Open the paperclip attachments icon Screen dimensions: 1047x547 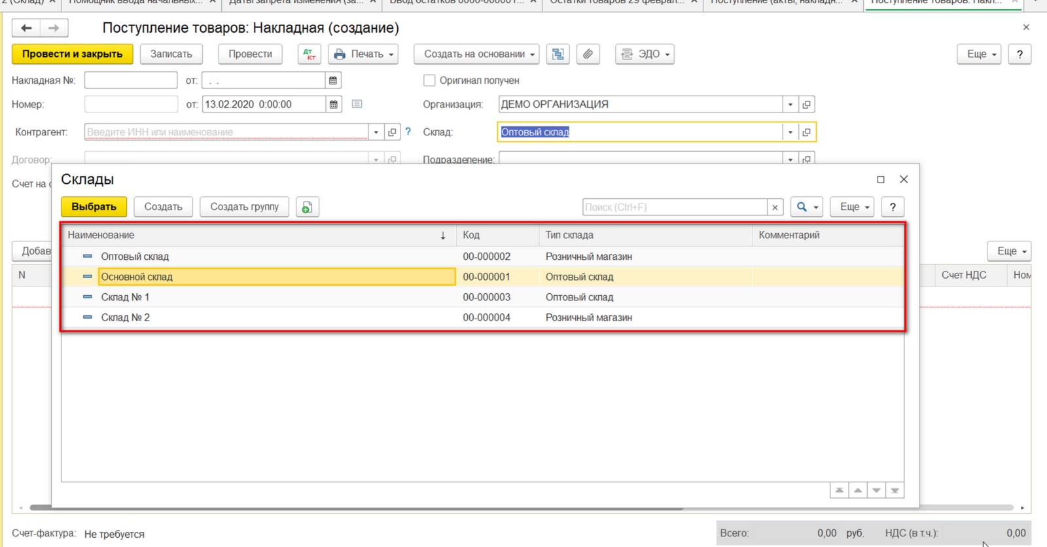[x=588, y=54]
